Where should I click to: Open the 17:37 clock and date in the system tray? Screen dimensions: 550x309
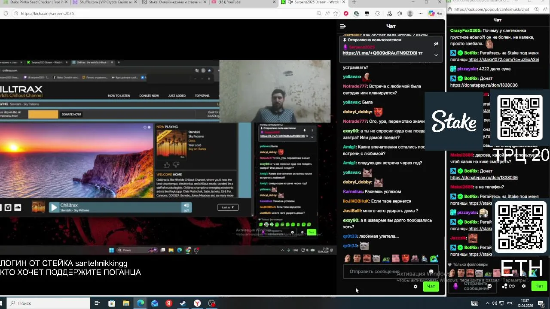(x=524, y=303)
